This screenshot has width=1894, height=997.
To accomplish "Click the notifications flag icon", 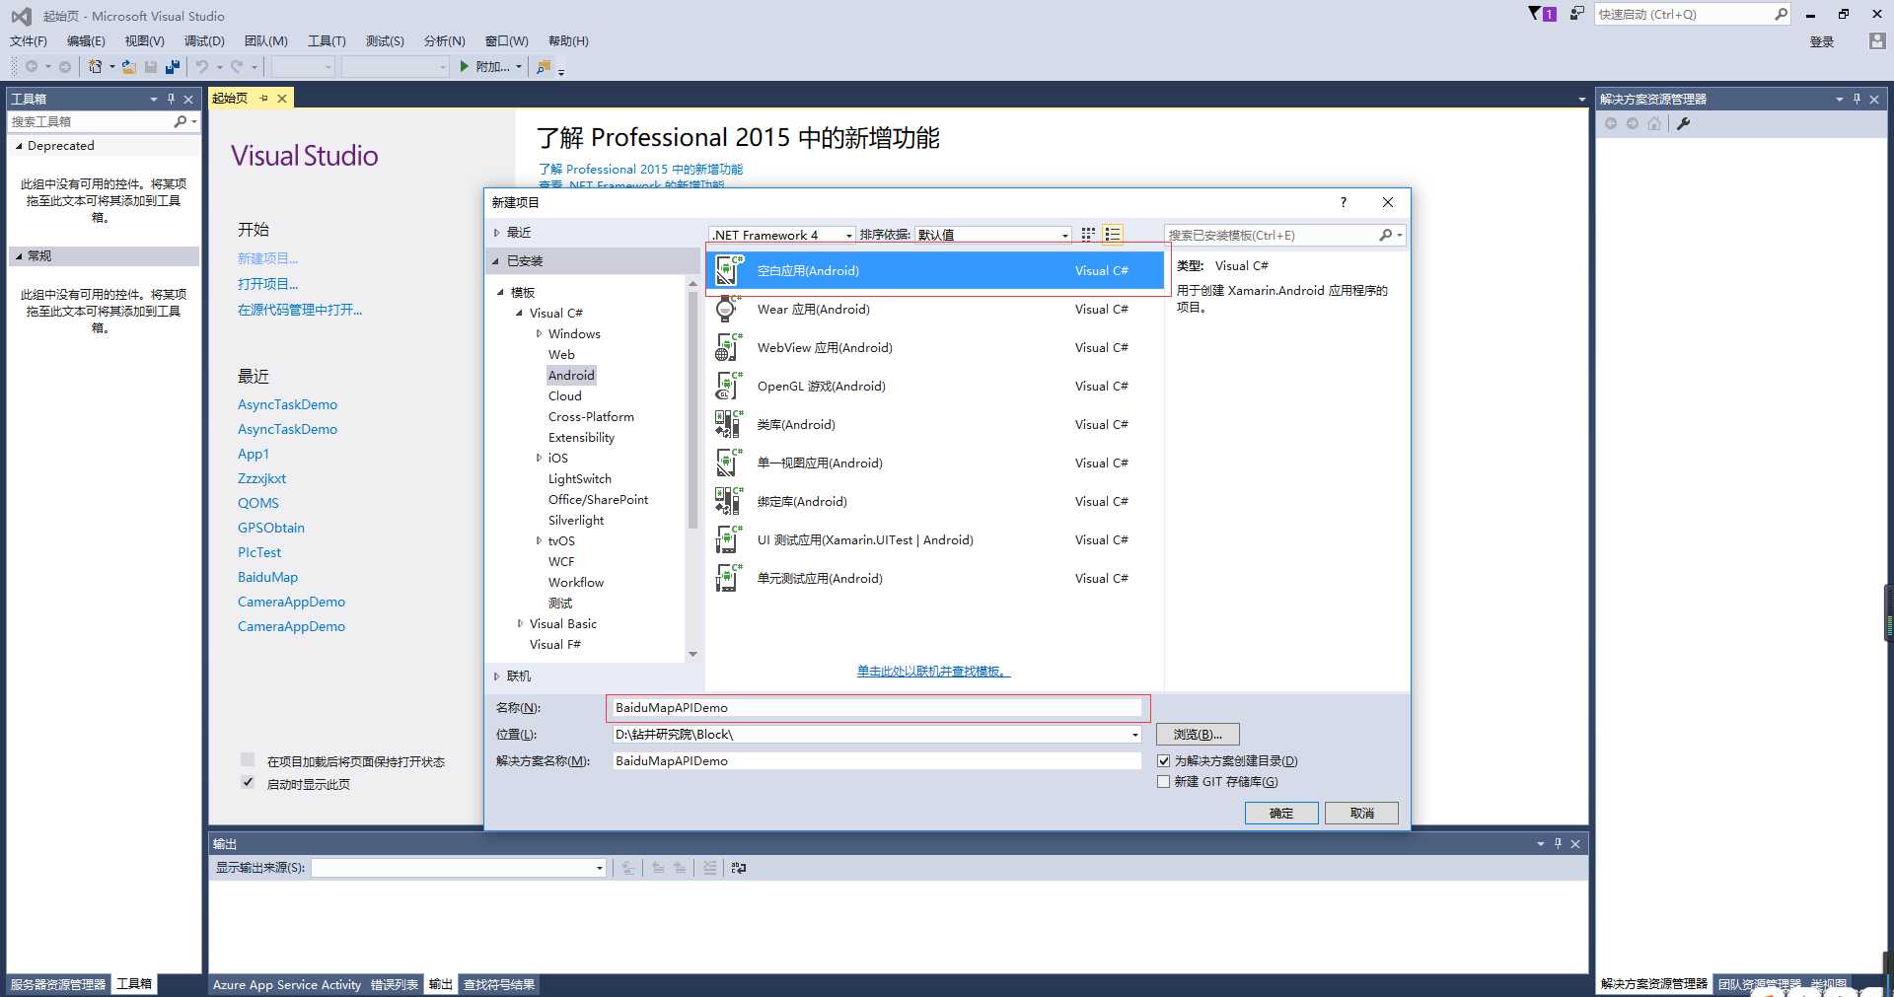I will coord(1541,14).
